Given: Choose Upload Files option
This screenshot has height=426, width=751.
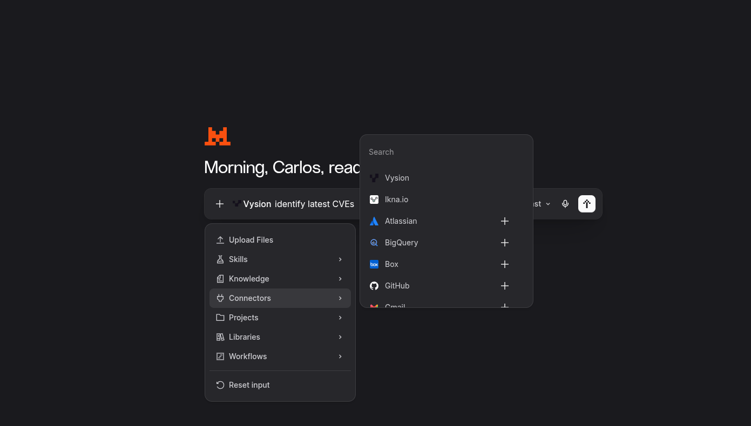Looking at the screenshot, I should click(x=280, y=240).
